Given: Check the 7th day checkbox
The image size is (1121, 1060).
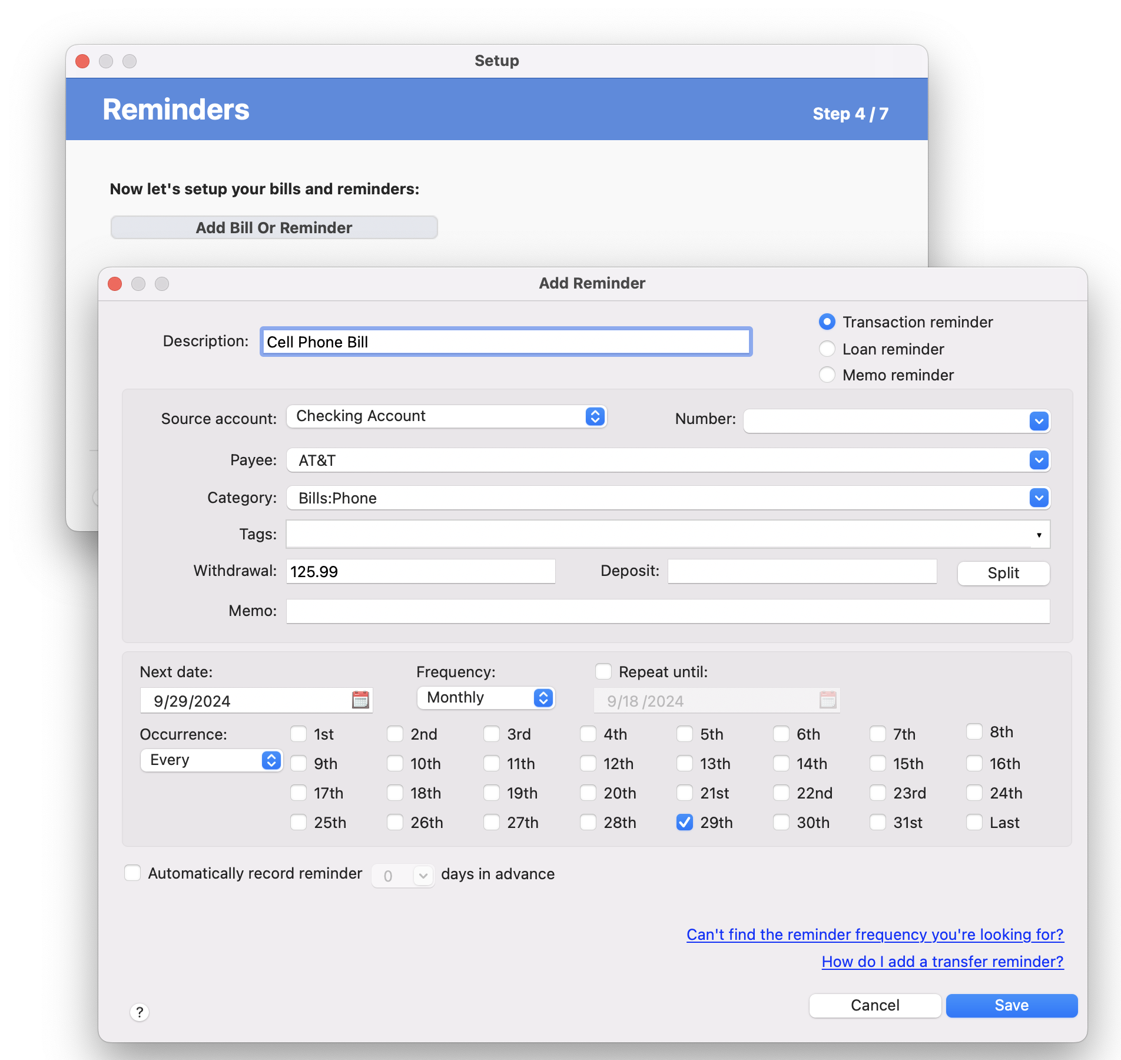Looking at the screenshot, I should [878, 734].
